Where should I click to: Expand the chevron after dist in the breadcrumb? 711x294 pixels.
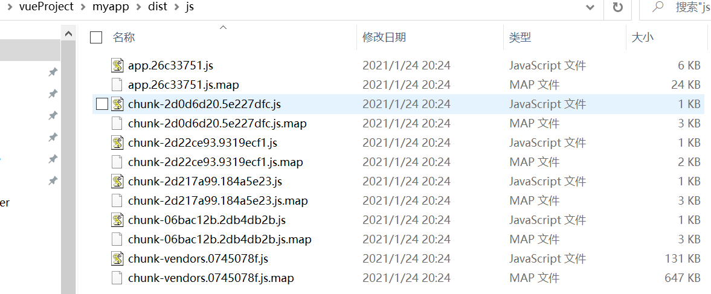click(176, 7)
